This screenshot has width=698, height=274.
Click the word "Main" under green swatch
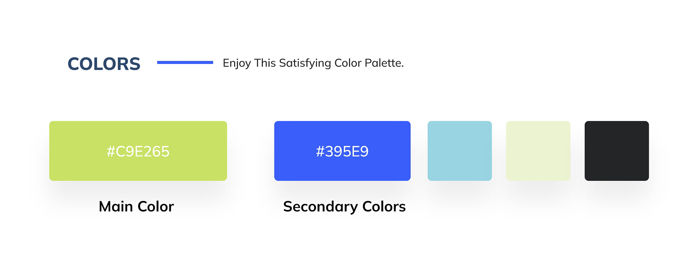tap(116, 206)
